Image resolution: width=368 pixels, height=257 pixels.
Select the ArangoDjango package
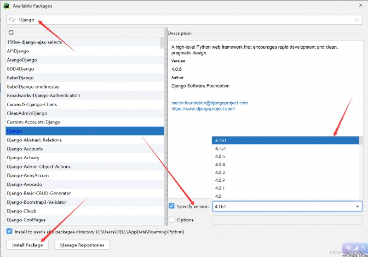click(85, 60)
